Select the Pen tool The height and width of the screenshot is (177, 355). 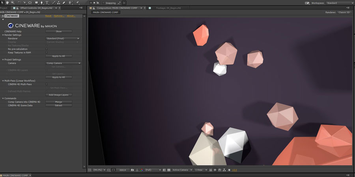(x=42, y=3)
